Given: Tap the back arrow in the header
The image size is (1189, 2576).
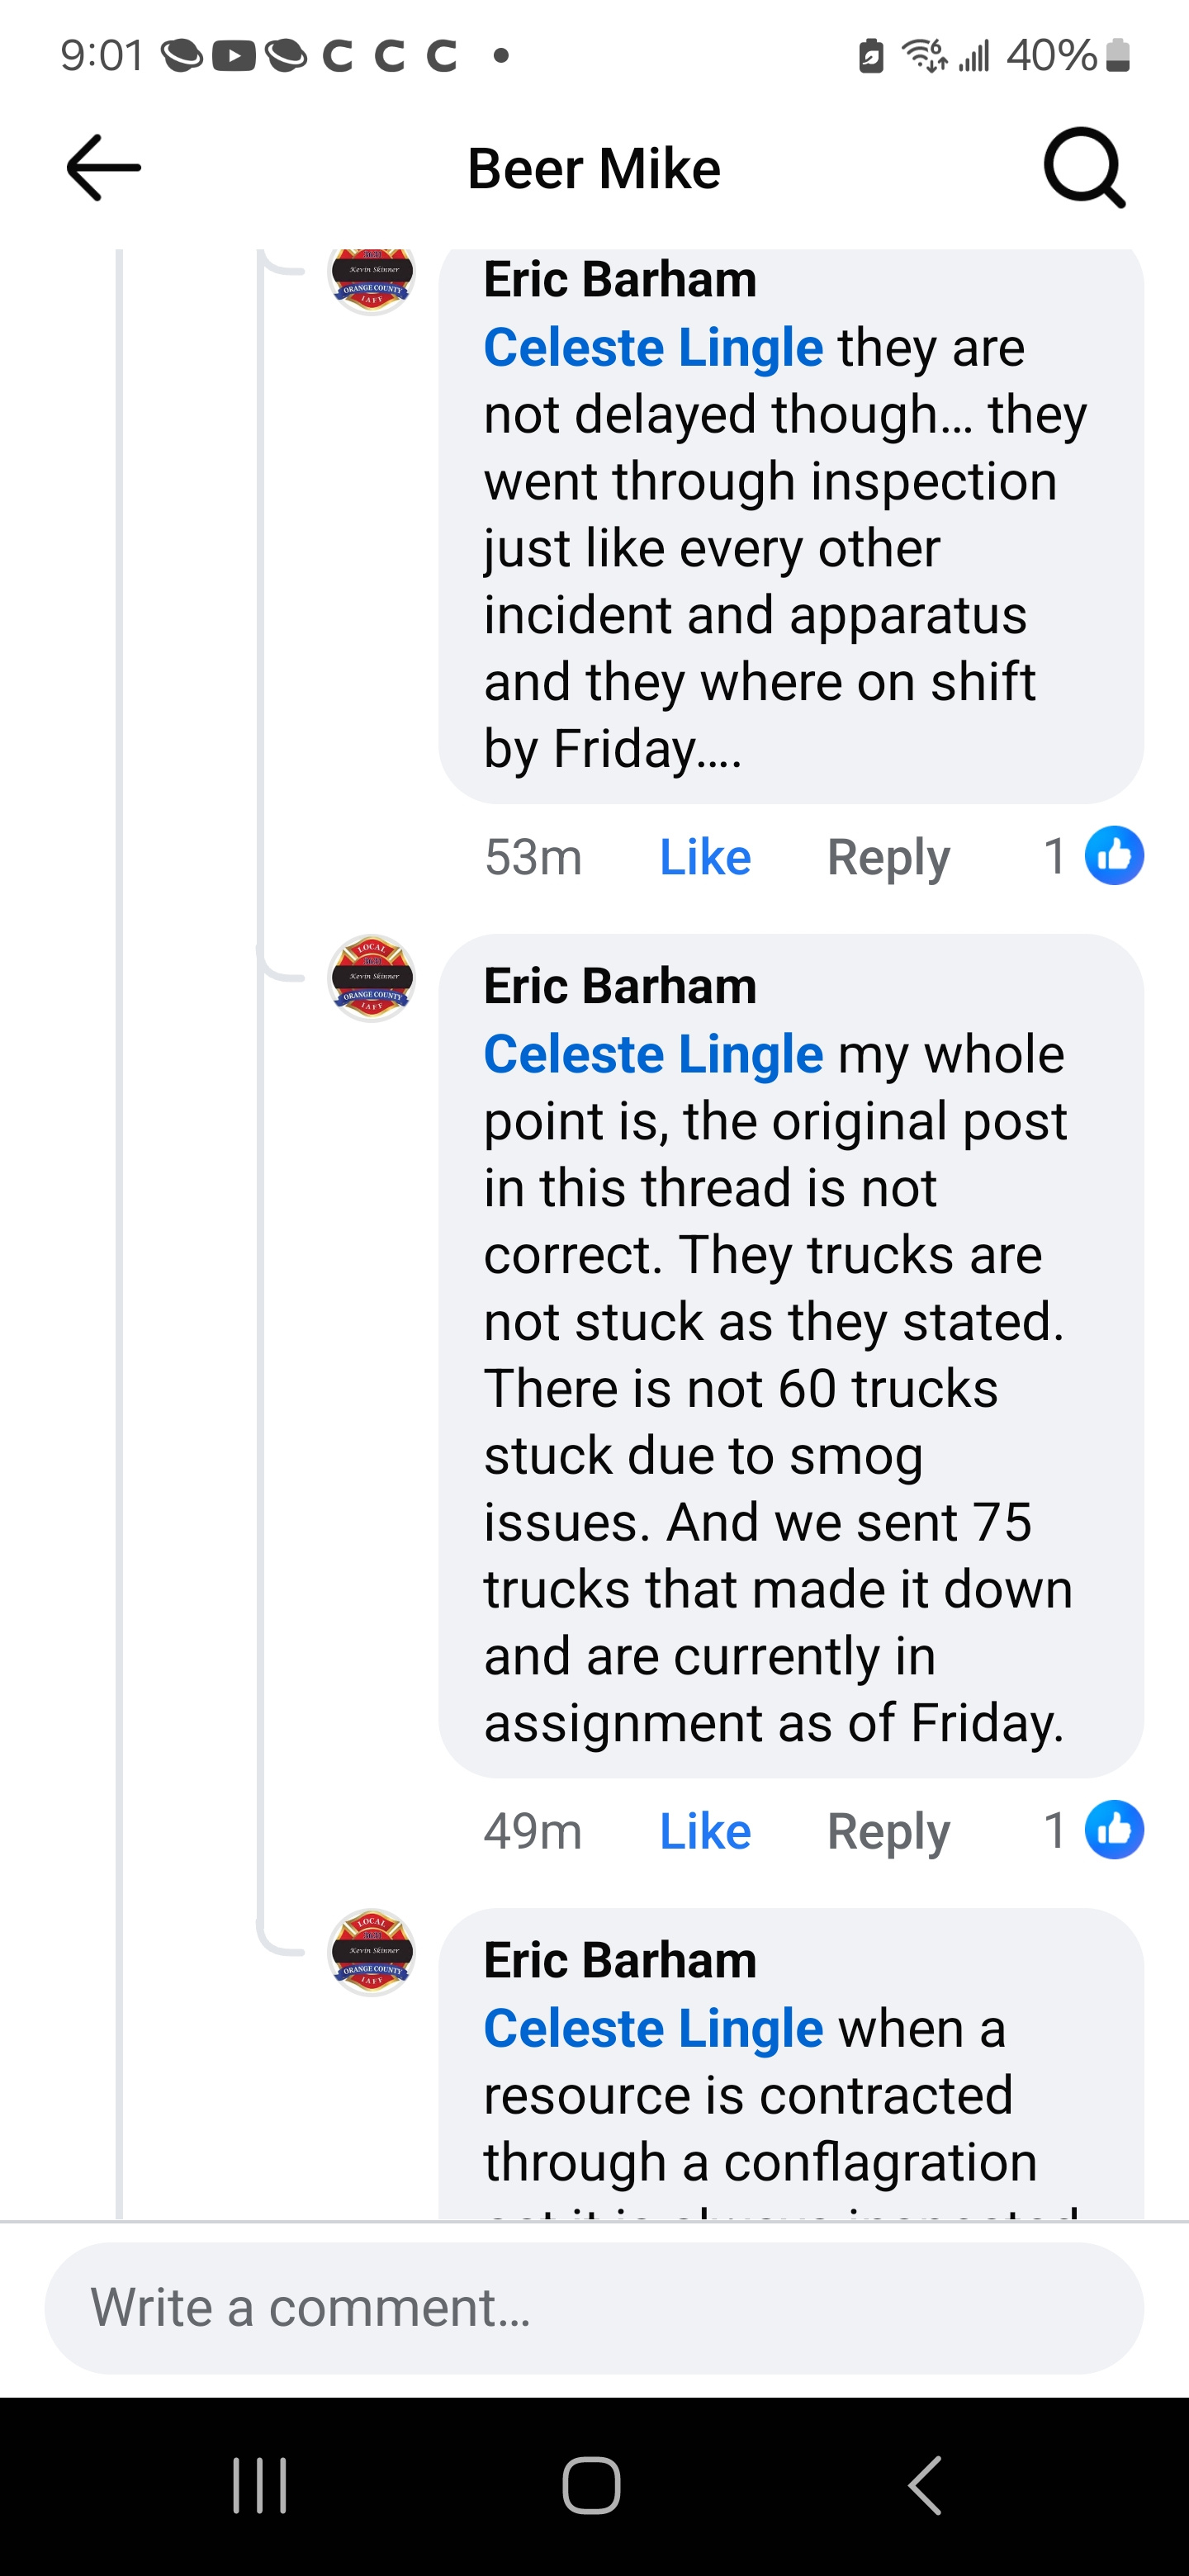Looking at the screenshot, I should (x=104, y=168).
